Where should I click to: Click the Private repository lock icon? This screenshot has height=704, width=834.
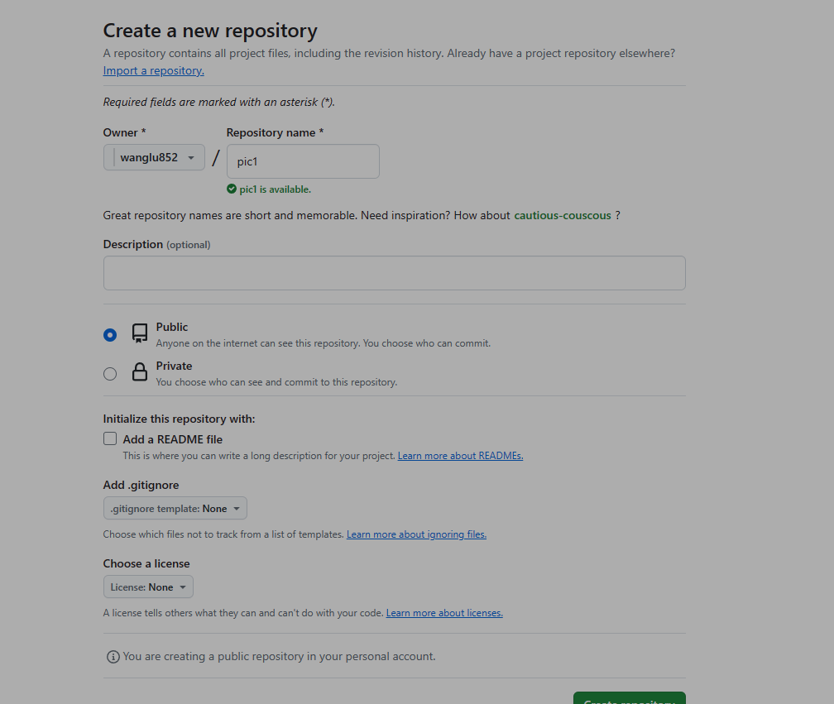point(140,373)
